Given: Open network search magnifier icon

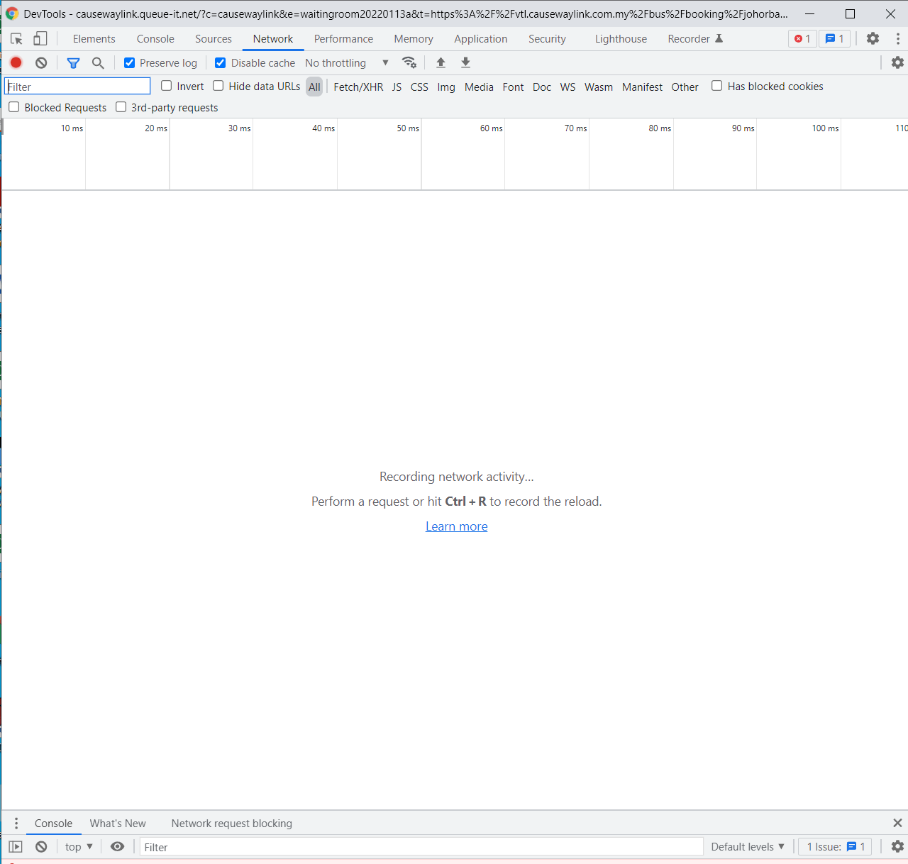Looking at the screenshot, I should click(98, 63).
